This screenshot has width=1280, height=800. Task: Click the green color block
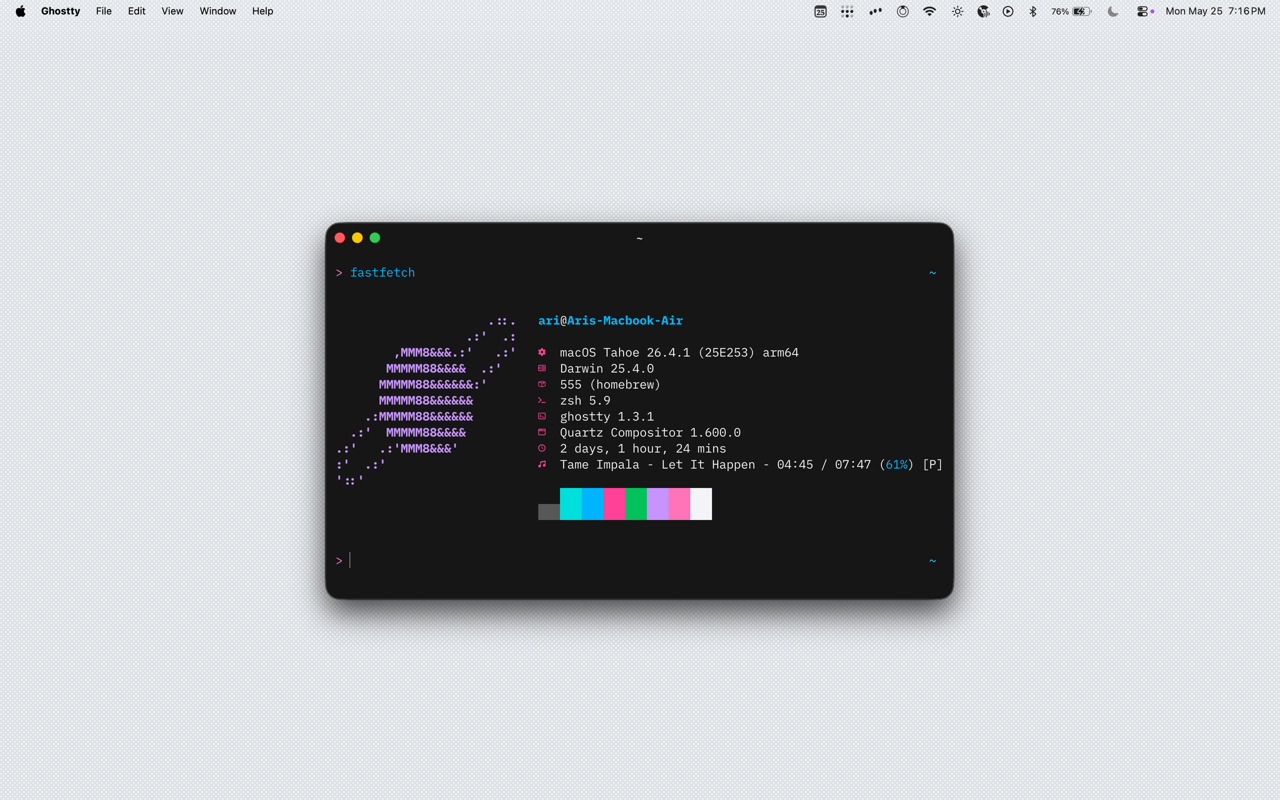[x=636, y=503]
